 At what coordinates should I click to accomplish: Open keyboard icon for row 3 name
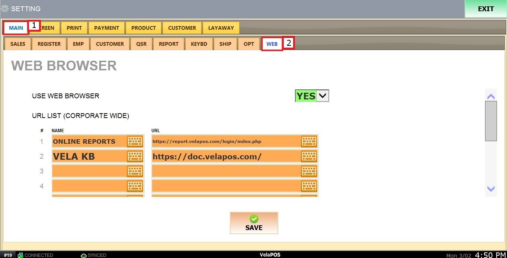(x=135, y=171)
